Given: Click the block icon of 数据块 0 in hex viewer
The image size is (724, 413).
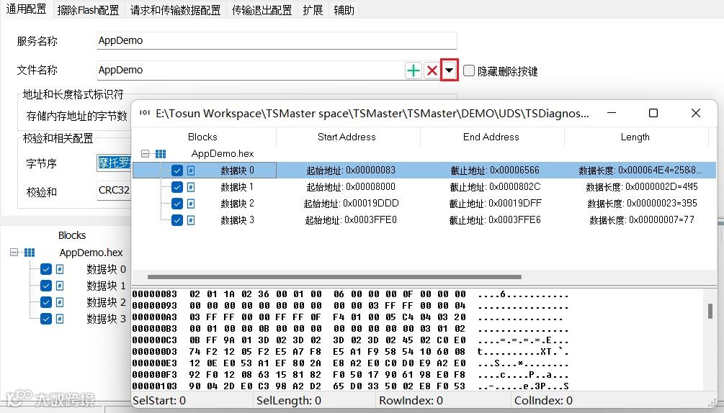Looking at the screenshot, I should click(x=191, y=171).
